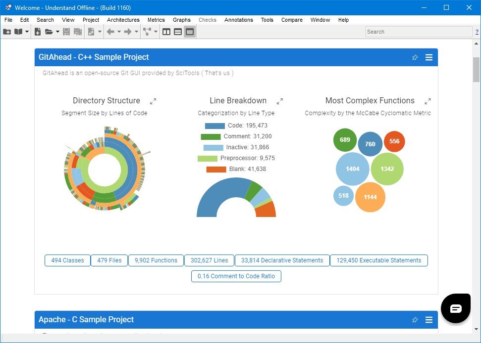Open the chat support bubble icon

tap(456, 308)
